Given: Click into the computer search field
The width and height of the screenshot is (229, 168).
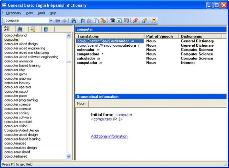Looking at the screenshot, I should [27, 20].
